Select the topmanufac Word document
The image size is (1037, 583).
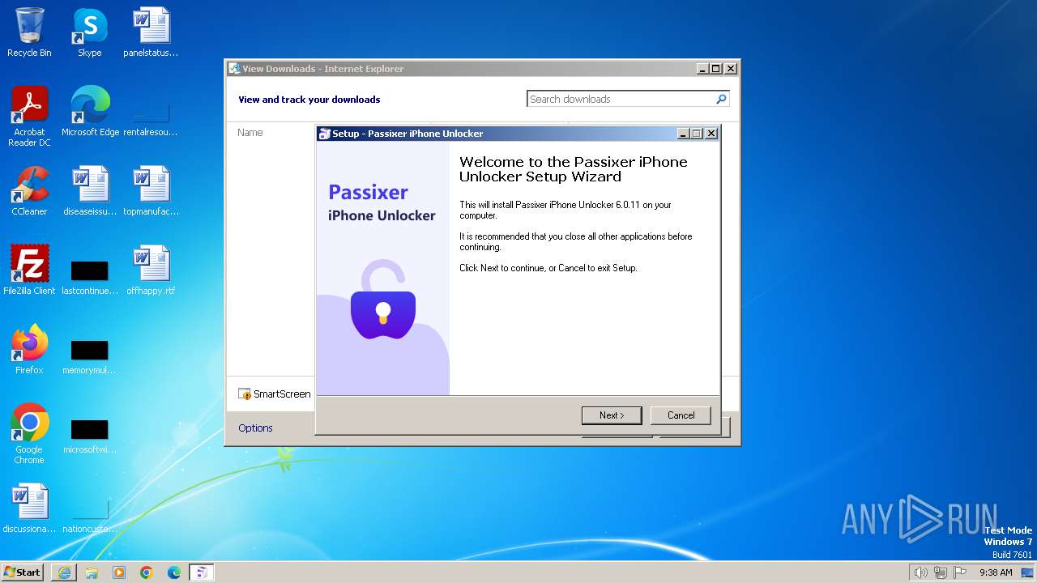point(151,190)
